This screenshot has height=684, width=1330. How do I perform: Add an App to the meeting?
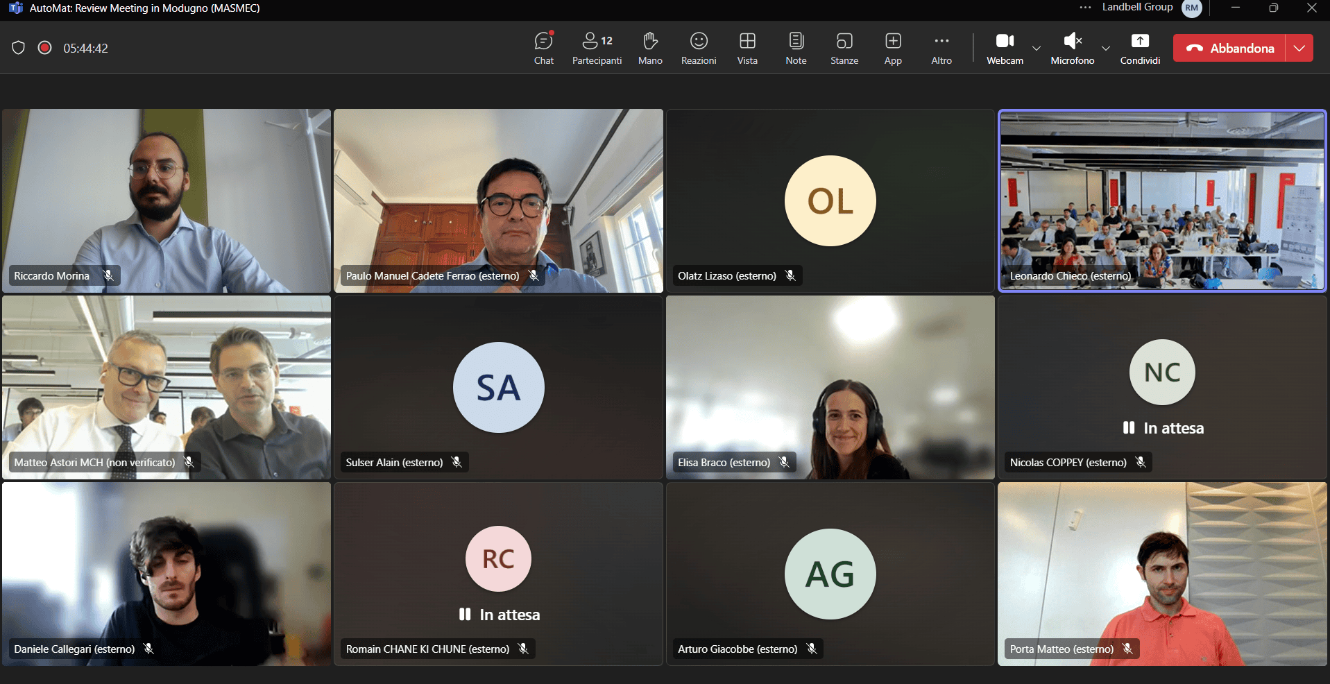tap(893, 48)
